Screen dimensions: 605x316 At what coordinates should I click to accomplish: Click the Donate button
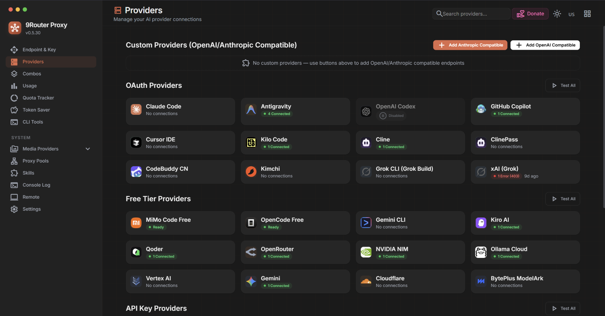click(530, 14)
